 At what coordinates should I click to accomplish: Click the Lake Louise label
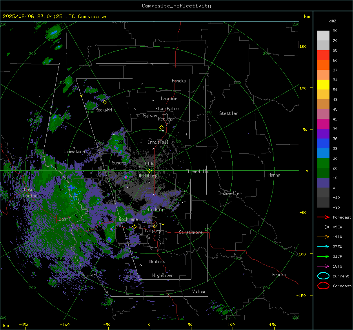coord(30,193)
